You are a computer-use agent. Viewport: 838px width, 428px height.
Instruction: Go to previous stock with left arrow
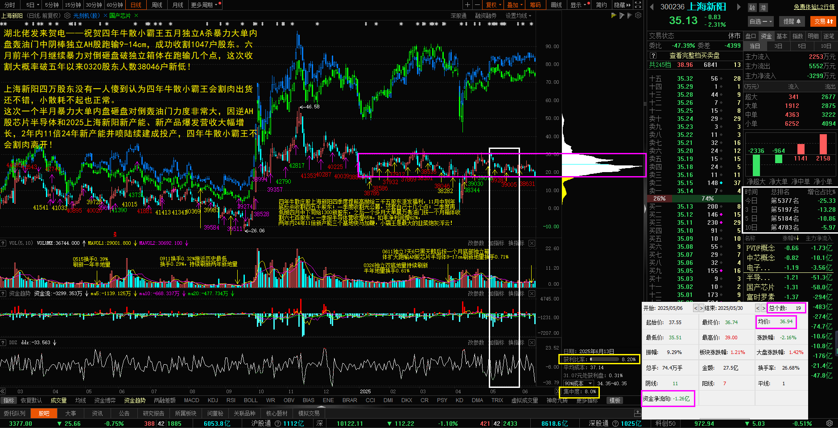652,7
